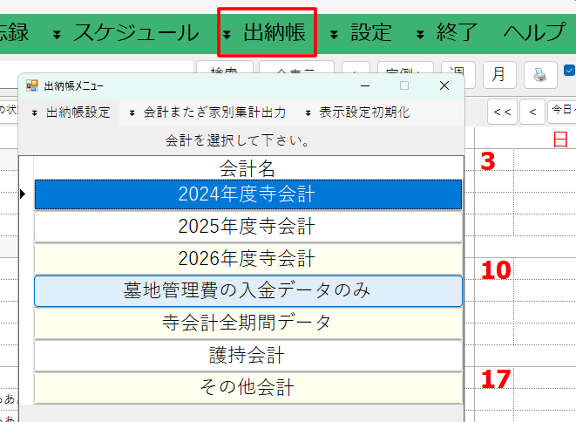This screenshot has width=576, height=422.
Task: Expand the 出納帳設定 dropdown menu
Action: pyautogui.click(x=70, y=112)
